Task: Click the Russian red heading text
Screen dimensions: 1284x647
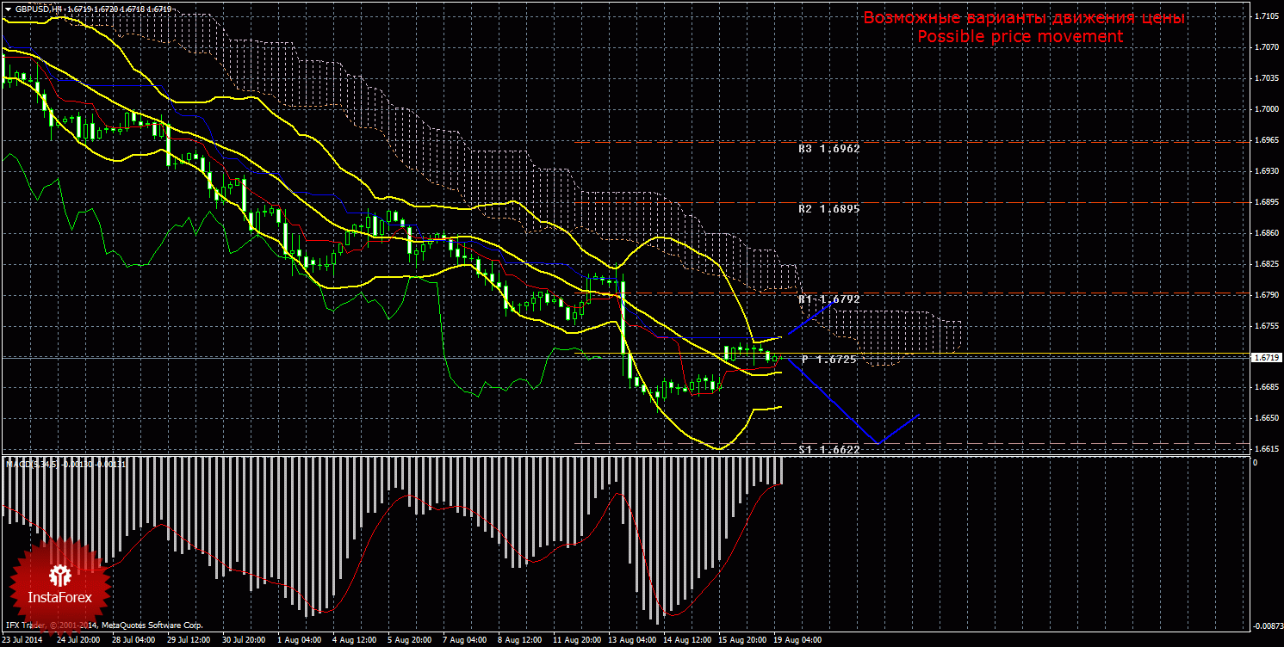Action: click(1024, 18)
